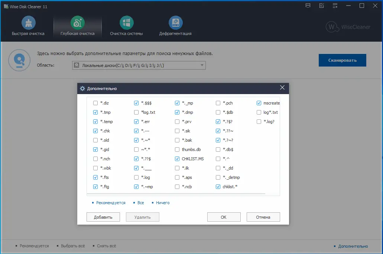This screenshot has height=254, width=383.
Task: Select the Deep clean (Глубокая очистка) icon
Action: [77, 23]
